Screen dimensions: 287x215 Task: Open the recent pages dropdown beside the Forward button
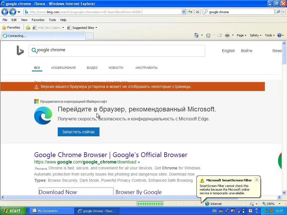19,12
